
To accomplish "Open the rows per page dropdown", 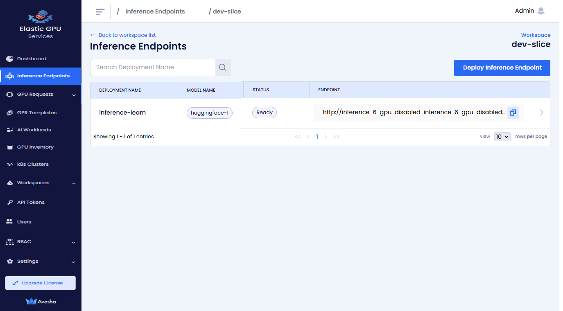I will click(502, 137).
